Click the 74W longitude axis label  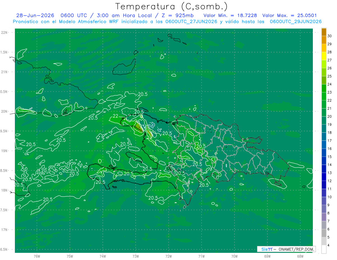coord(103,256)
